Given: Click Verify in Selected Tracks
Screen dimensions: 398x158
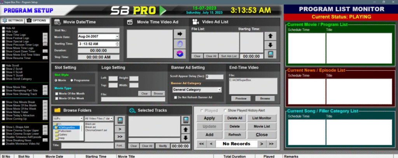Looking at the screenshot, I should [x=163, y=146].
